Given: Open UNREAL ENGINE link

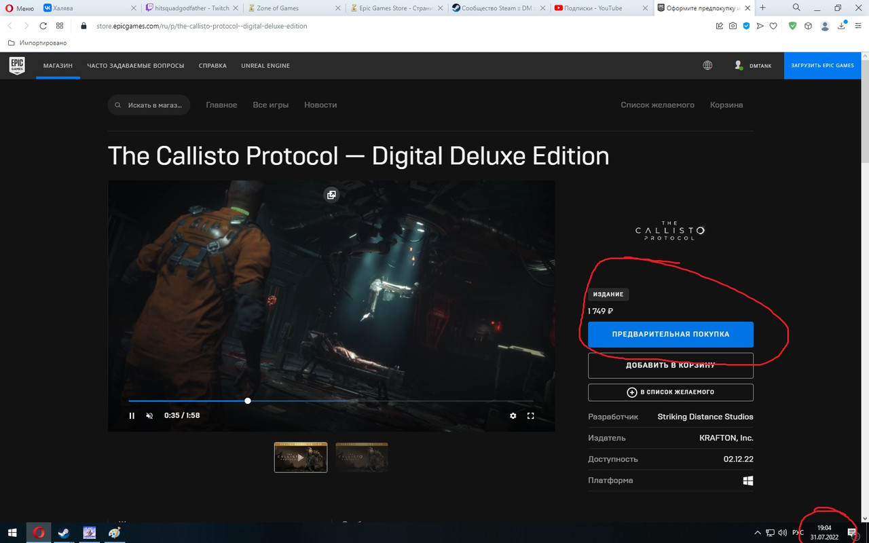Looking at the screenshot, I should pos(265,66).
